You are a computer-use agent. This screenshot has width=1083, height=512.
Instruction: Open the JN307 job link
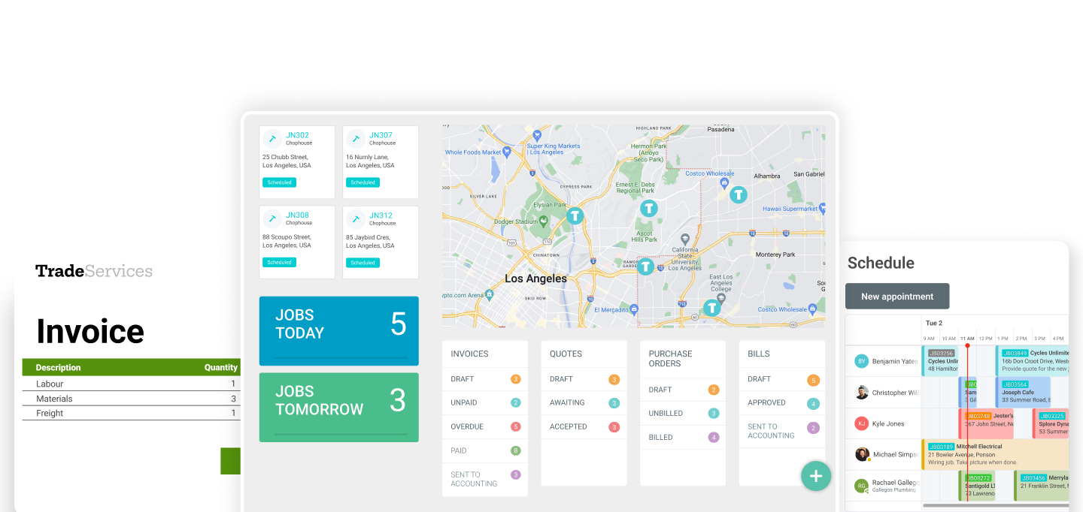pos(381,135)
